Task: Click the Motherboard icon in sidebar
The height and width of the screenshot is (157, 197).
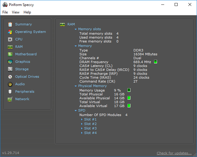Action: (x=10, y=54)
